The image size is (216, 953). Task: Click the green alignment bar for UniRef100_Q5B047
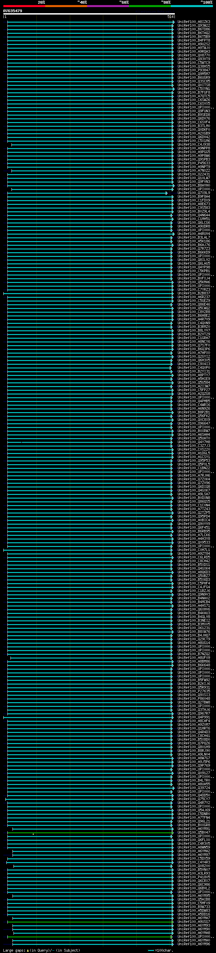click(90, 833)
